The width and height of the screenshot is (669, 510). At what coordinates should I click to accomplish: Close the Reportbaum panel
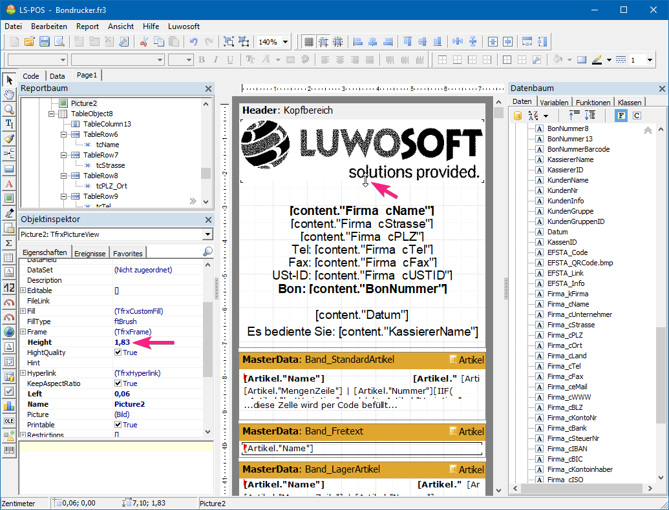208,88
